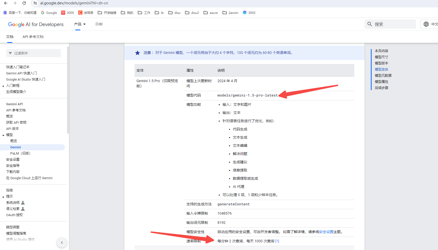Screen dimensions: 438x250
Task: Collapse the sidebar with the chevron button
Action: tap(62, 243)
